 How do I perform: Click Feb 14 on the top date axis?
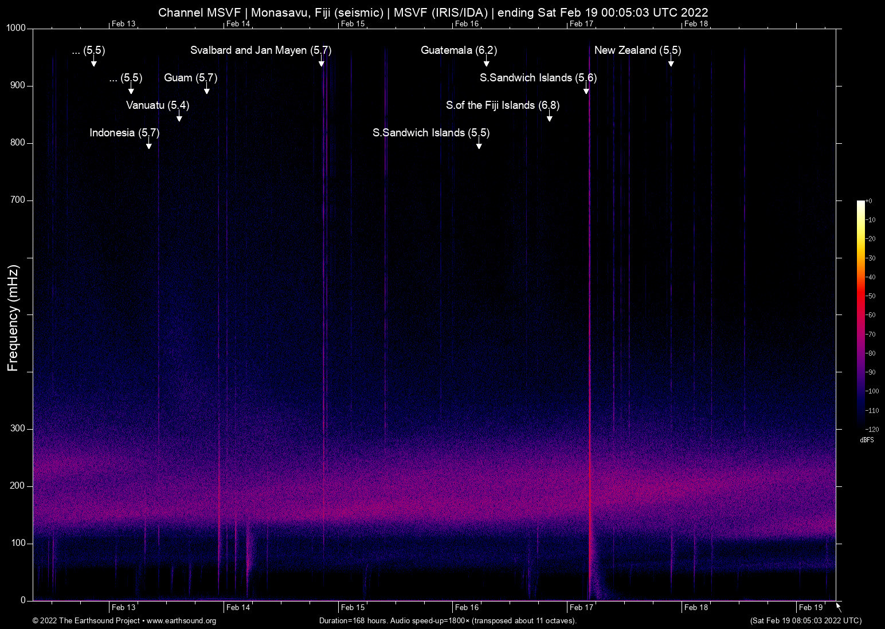[238, 23]
